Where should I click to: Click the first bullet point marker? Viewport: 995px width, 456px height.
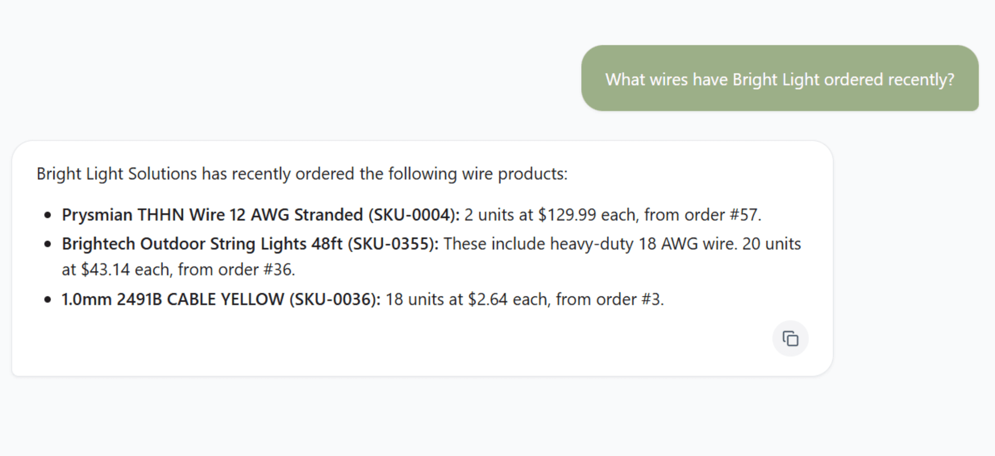tap(48, 215)
